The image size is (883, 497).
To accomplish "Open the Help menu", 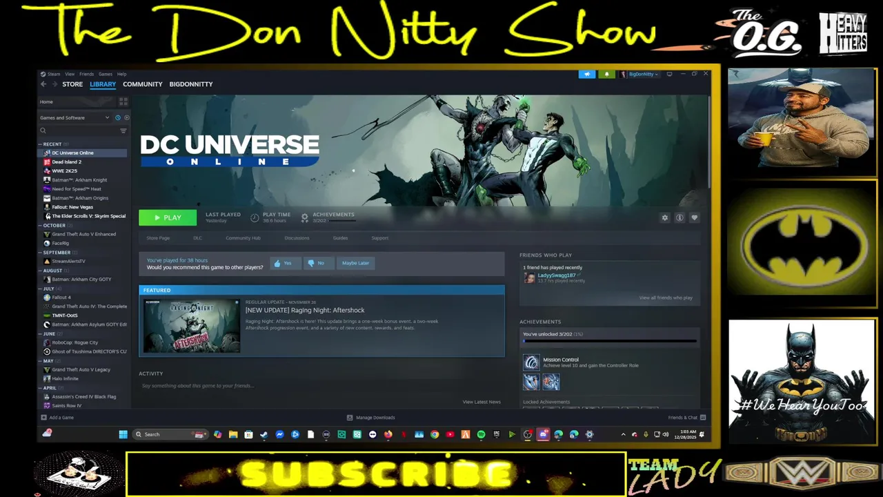I will point(121,74).
